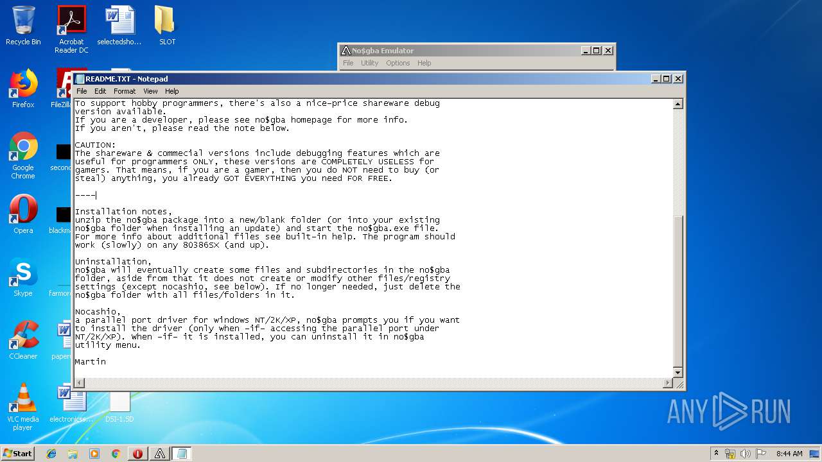Click the taskbar clock showing 8:44 AM

click(789, 454)
